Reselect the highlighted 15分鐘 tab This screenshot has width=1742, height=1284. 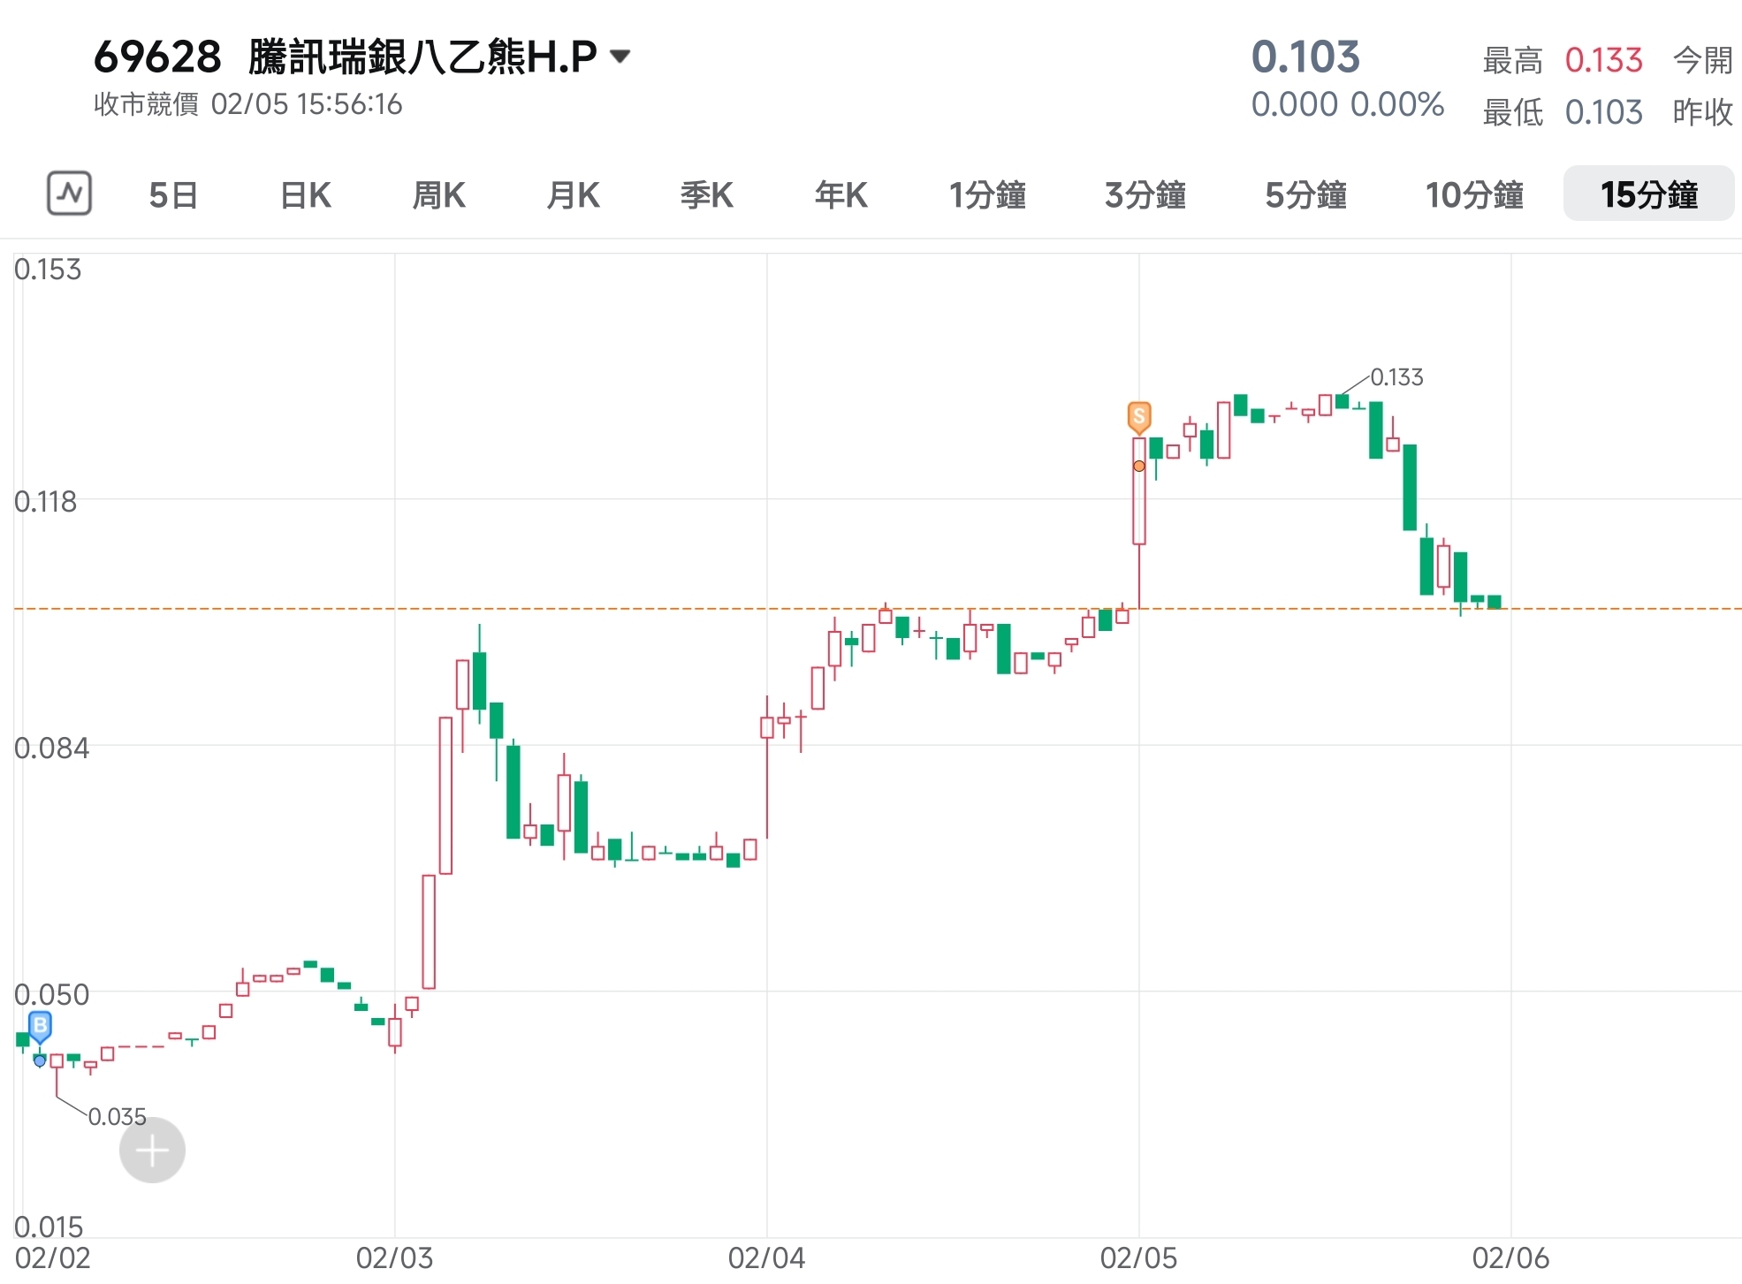click(x=1648, y=195)
